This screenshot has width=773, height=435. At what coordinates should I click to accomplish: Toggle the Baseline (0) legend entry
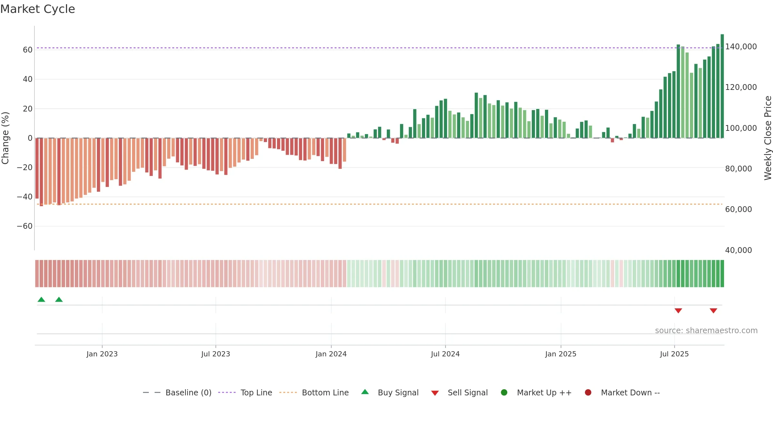coord(177,392)
